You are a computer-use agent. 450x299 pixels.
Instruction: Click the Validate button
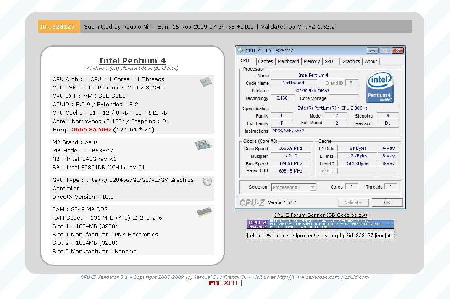[x=353, y=202]
